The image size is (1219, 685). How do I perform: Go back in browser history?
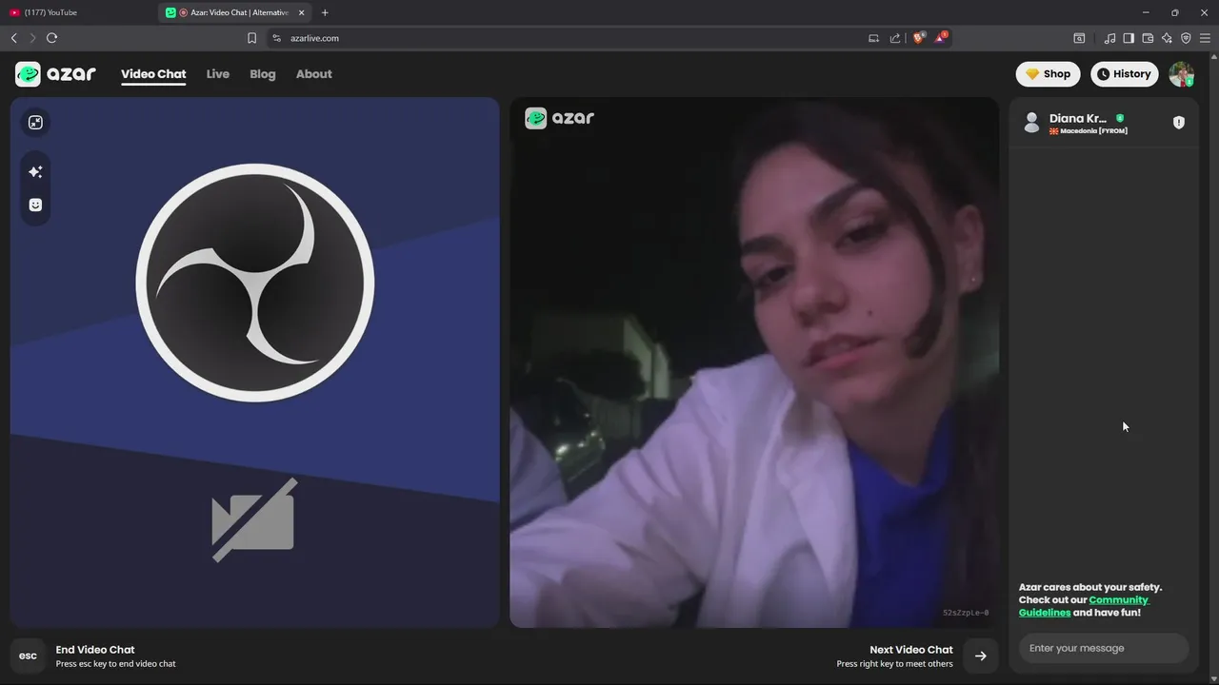(13, 38)
